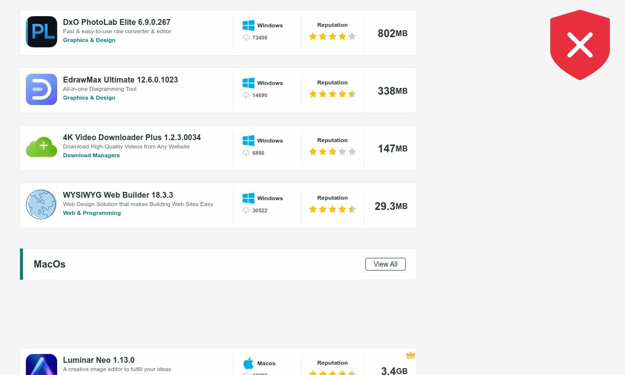Click 'All-in-one Diagramming Tool' description
The image size is (625, 375).
pos(100,89)
